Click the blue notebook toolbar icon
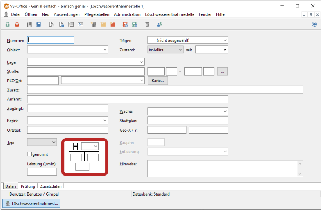 tap(39, 24)
